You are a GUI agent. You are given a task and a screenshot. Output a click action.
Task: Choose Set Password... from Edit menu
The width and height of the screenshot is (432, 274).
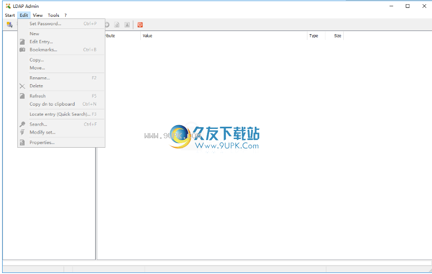tap(61, 24)
